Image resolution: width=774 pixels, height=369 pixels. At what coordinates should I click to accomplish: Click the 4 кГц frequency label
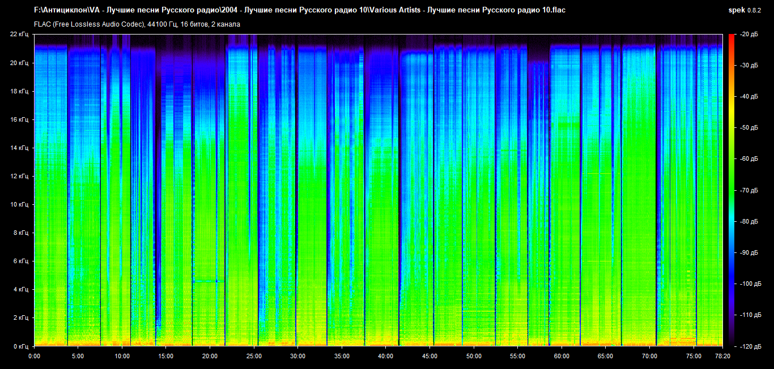(22, 289)
